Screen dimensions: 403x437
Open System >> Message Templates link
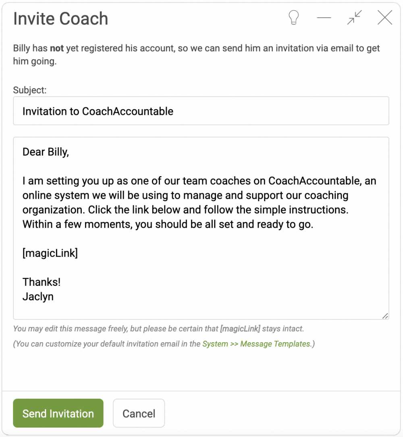tap(256, 344)
